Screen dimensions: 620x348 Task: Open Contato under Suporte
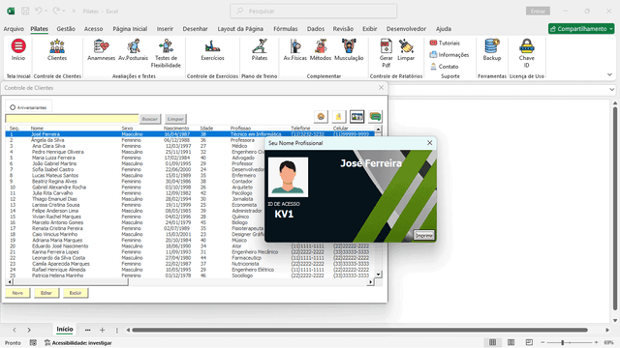coord(444,67)
